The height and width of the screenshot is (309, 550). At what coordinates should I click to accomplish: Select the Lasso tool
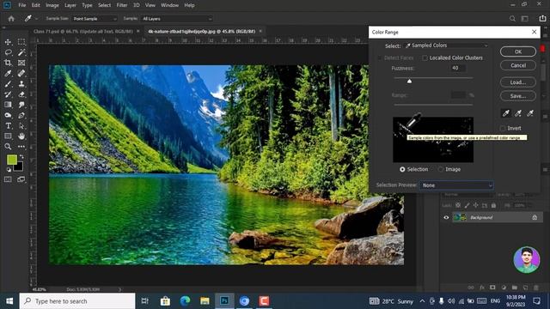click(8, 52)
